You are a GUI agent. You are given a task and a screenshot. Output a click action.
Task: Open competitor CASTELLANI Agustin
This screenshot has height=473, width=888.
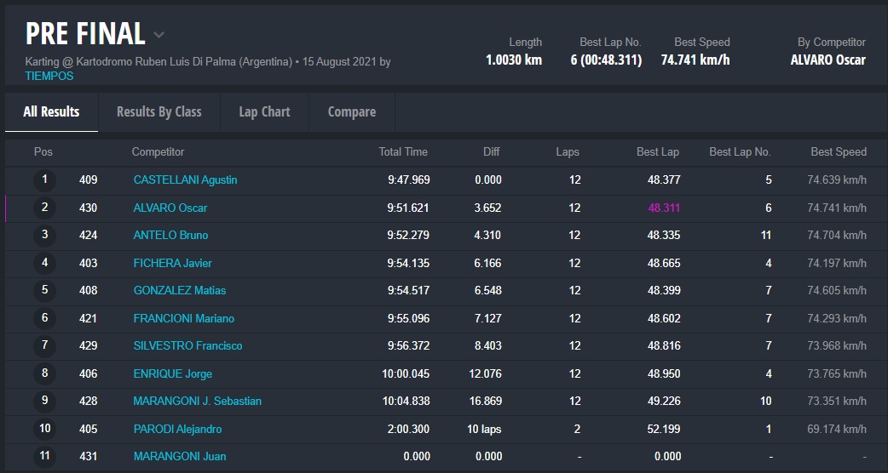point(185,180)
